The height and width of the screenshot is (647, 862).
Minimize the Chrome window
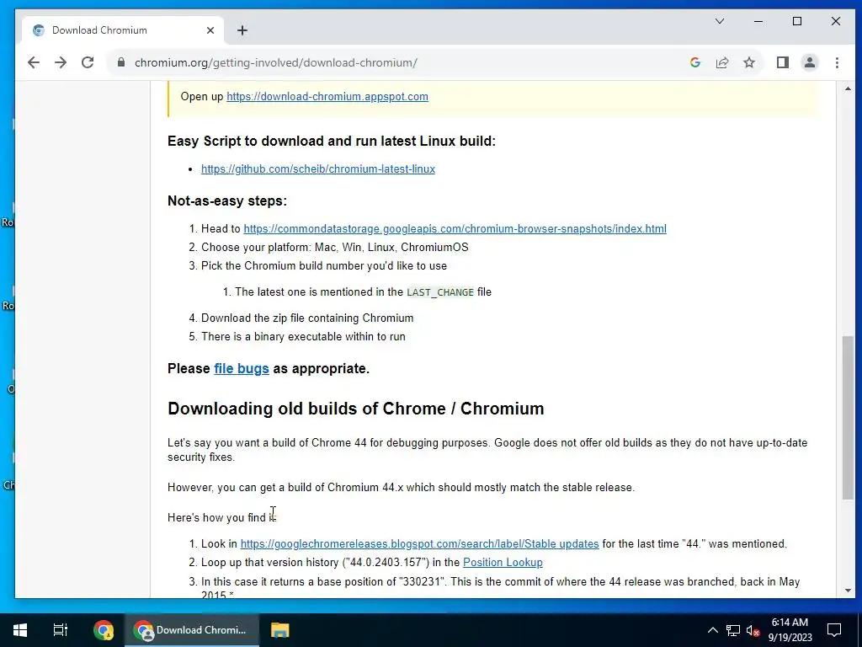click(x=758, y=21)
